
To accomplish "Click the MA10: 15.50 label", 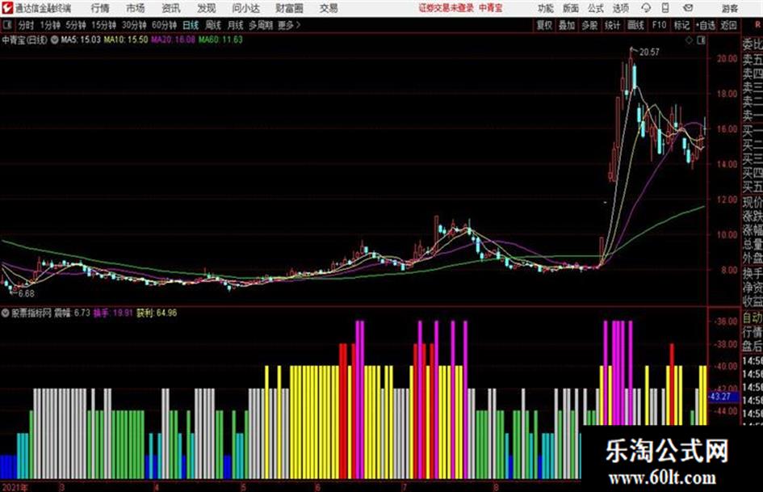I will coord(126,40).
